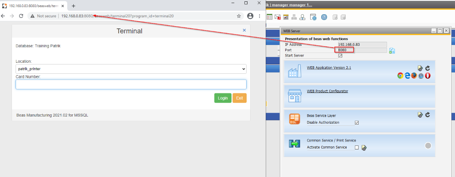Reload the page with browser refresh icon

click(21, 16)
